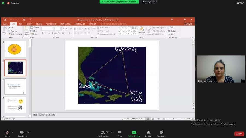The width and height of the screenshot is (246, 138).
Task: Toggle the Notlar notes pane
Action: tap(125, 119)
